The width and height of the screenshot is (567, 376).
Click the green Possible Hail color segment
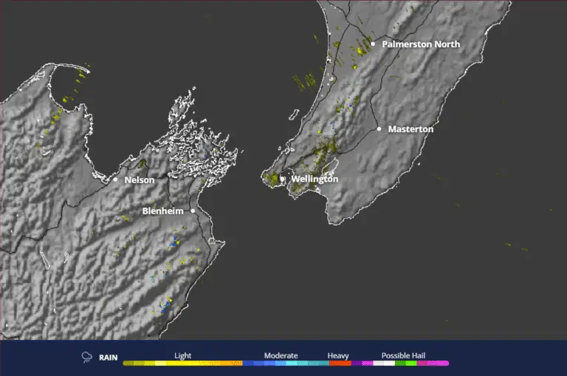click(x=406, y=363)
